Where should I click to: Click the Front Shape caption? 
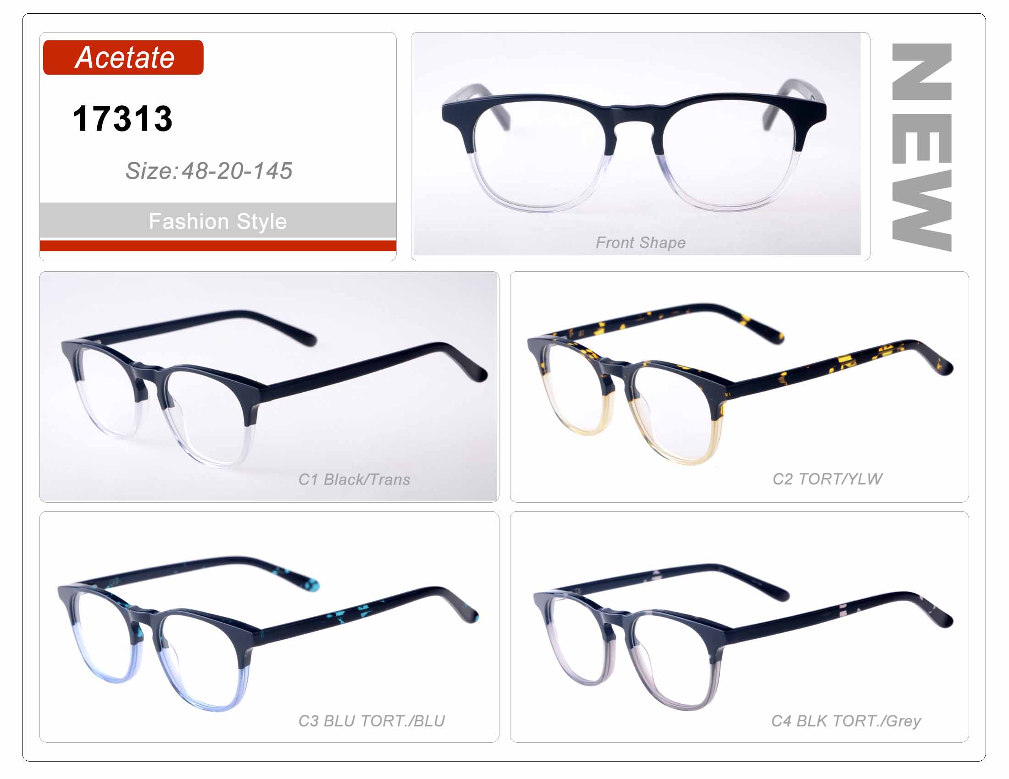[x=641, y=243]
